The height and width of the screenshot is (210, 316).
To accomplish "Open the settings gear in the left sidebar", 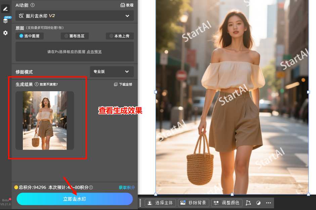I will [x=5, y=33].
